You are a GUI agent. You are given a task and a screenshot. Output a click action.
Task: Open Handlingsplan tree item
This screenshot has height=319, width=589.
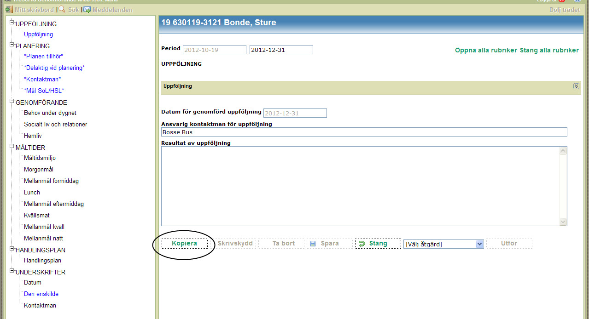click(x=42, y=261)
